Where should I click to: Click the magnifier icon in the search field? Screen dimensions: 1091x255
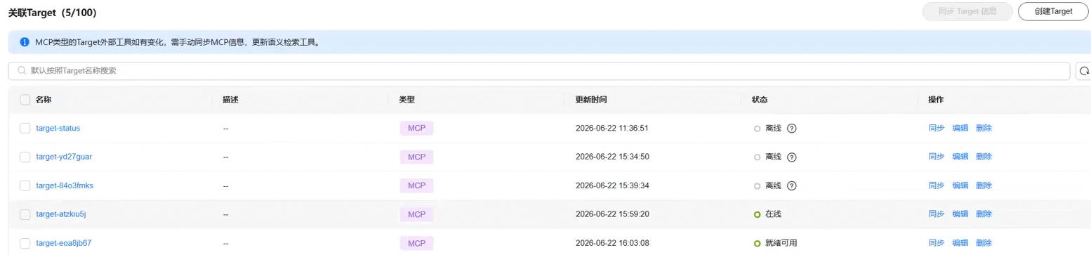pyautogui.click(x=22, y=71)
